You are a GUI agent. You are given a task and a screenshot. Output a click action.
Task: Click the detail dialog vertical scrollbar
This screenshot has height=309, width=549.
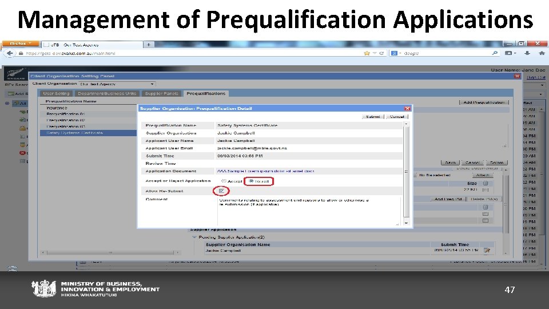[x=406, y=173]
